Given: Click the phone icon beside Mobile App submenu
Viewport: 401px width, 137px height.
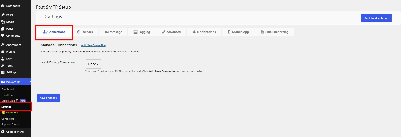Looking at the screenshot, I should point(17,101).
